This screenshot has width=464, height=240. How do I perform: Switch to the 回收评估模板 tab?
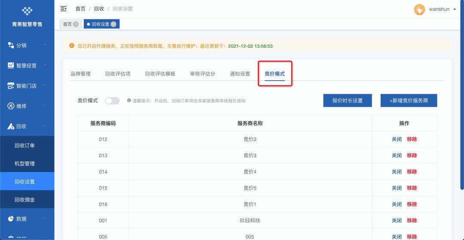click(x=160, y=74)
